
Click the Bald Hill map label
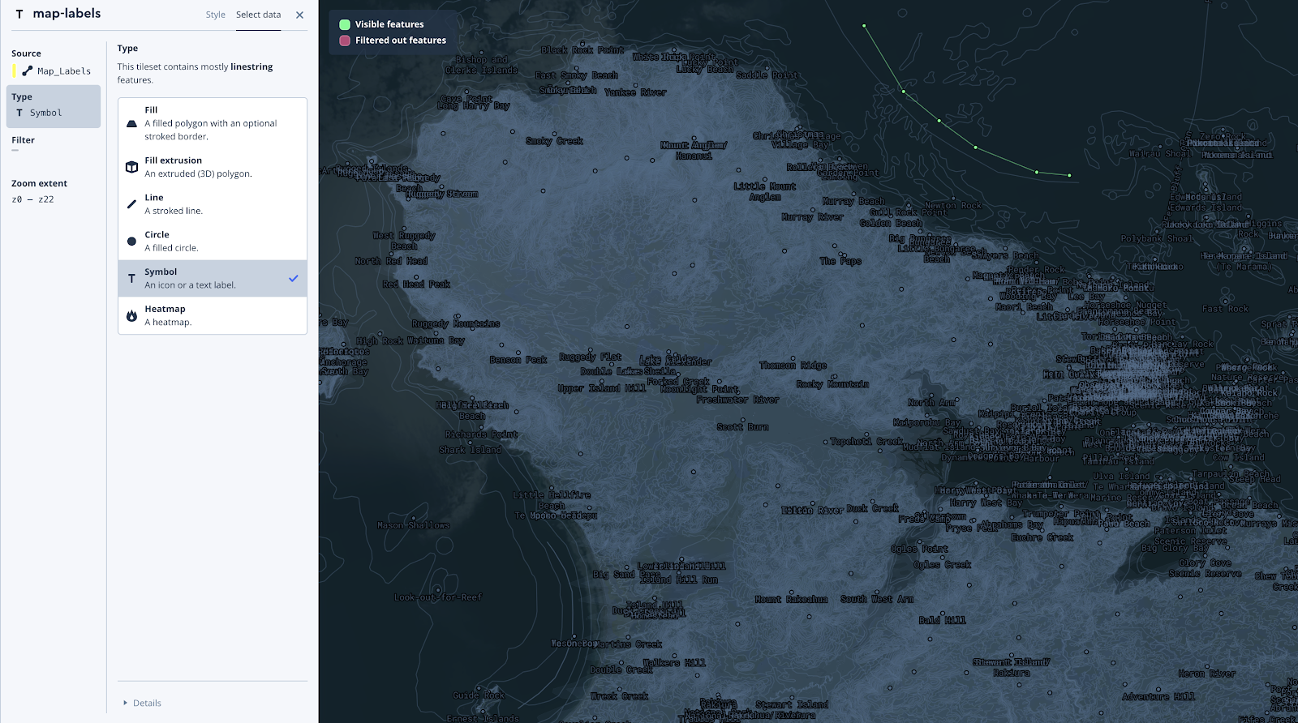click(943, 621)
